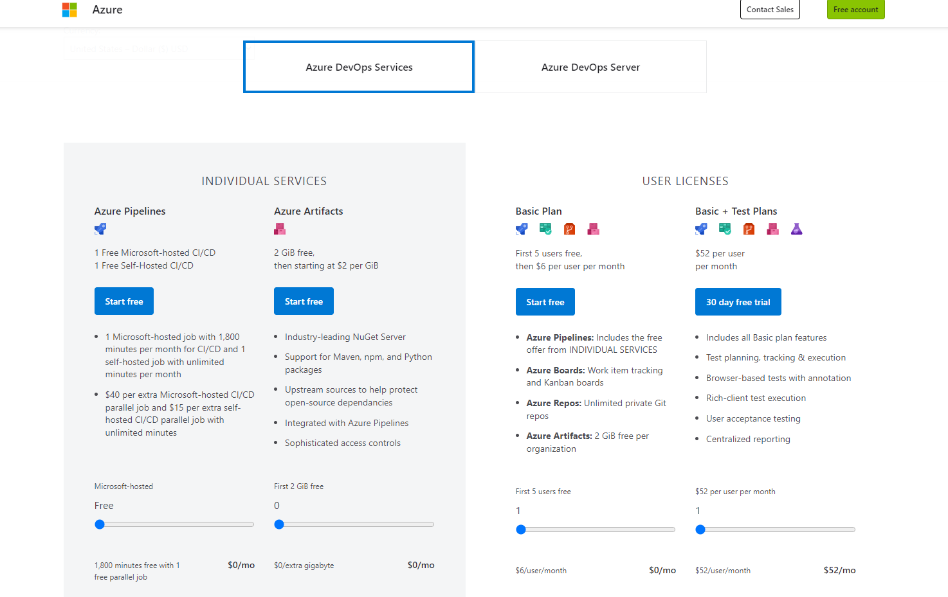Click the pipelines icon under Azure Pipelines heading
This screenshot has height=597, width=948.
point(100,229)
